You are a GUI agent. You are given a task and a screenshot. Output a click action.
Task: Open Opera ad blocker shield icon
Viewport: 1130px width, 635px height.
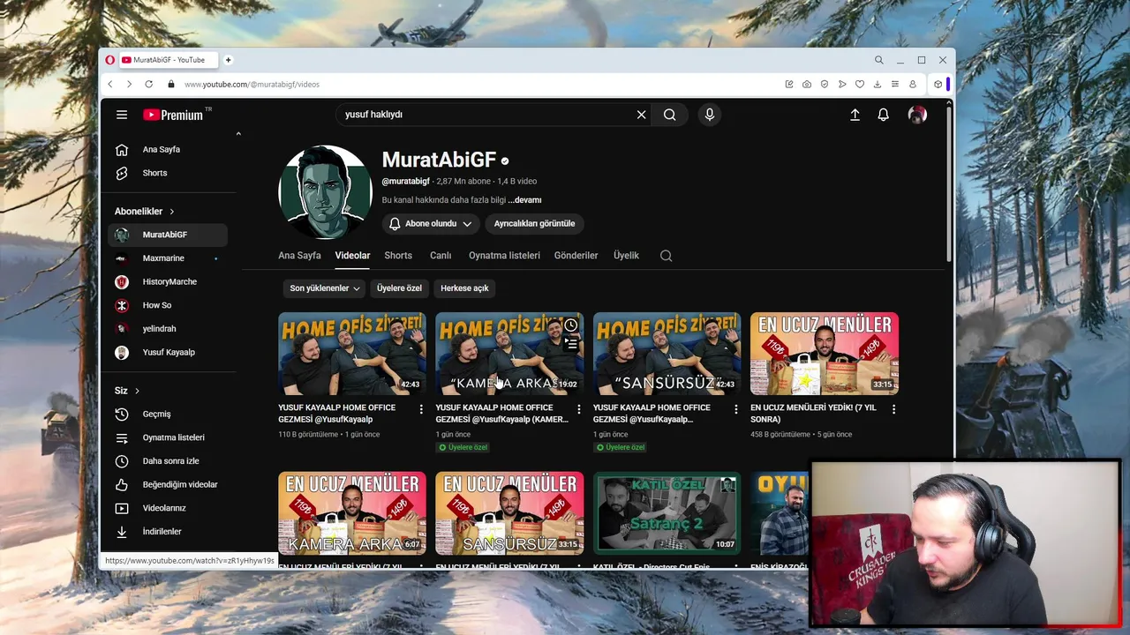pyautogui.click(x=825, y=84)
